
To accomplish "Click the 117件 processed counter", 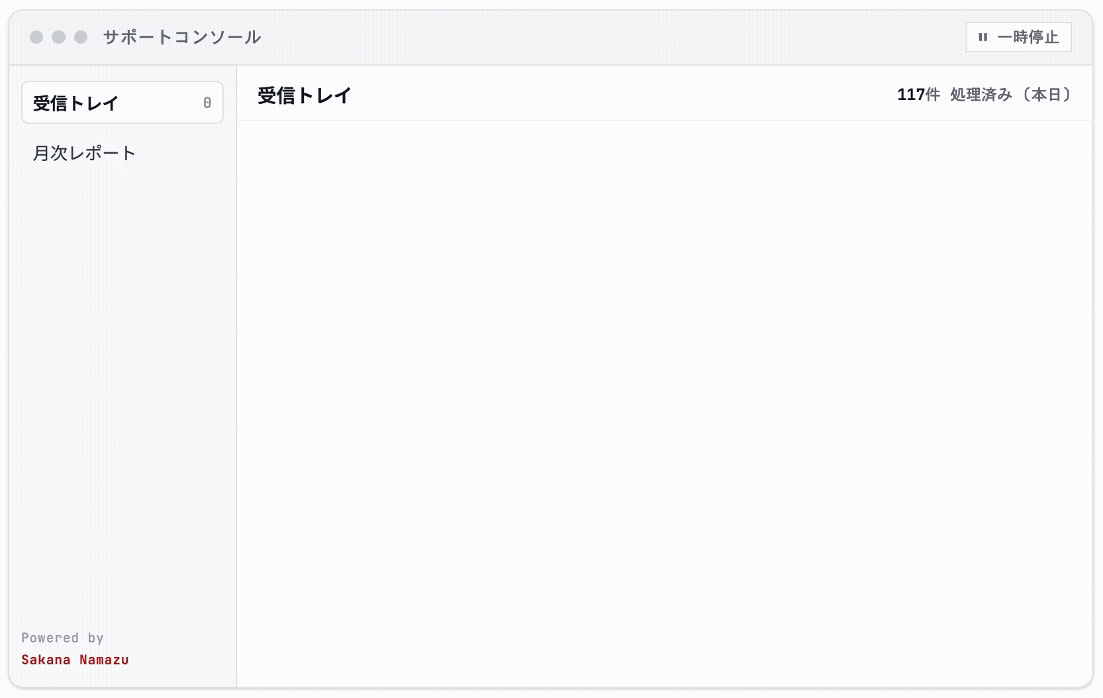I will pos(918,95).
